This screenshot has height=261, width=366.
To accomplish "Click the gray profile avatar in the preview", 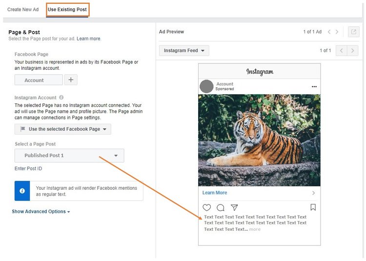I will [206, 86].
